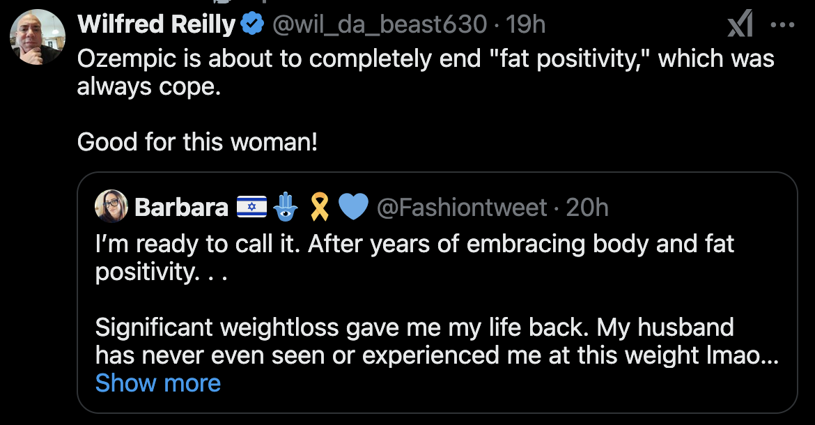Click the 19h post timestamp

(x=526, y=26)
